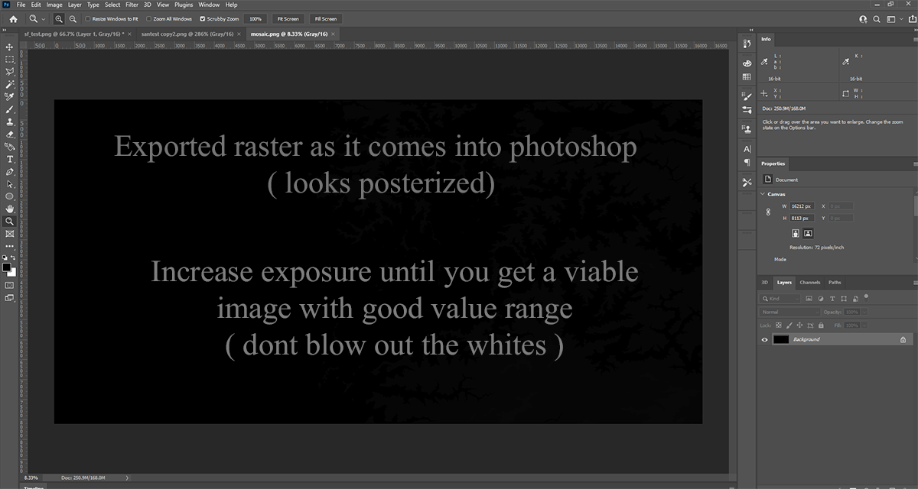This screenshot has width=918, height=489.
Task: Select the Brush tool
Action: [x=10, y=109]
